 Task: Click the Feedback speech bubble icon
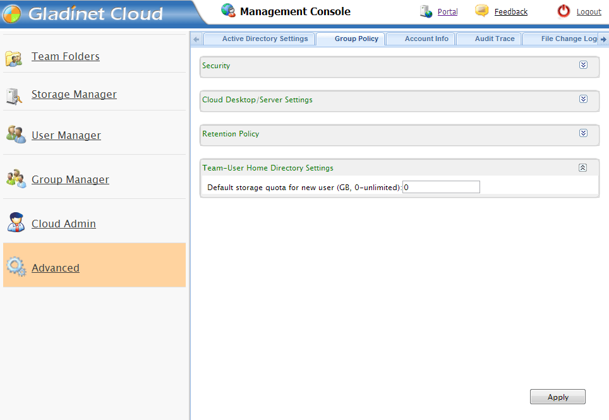482,11
